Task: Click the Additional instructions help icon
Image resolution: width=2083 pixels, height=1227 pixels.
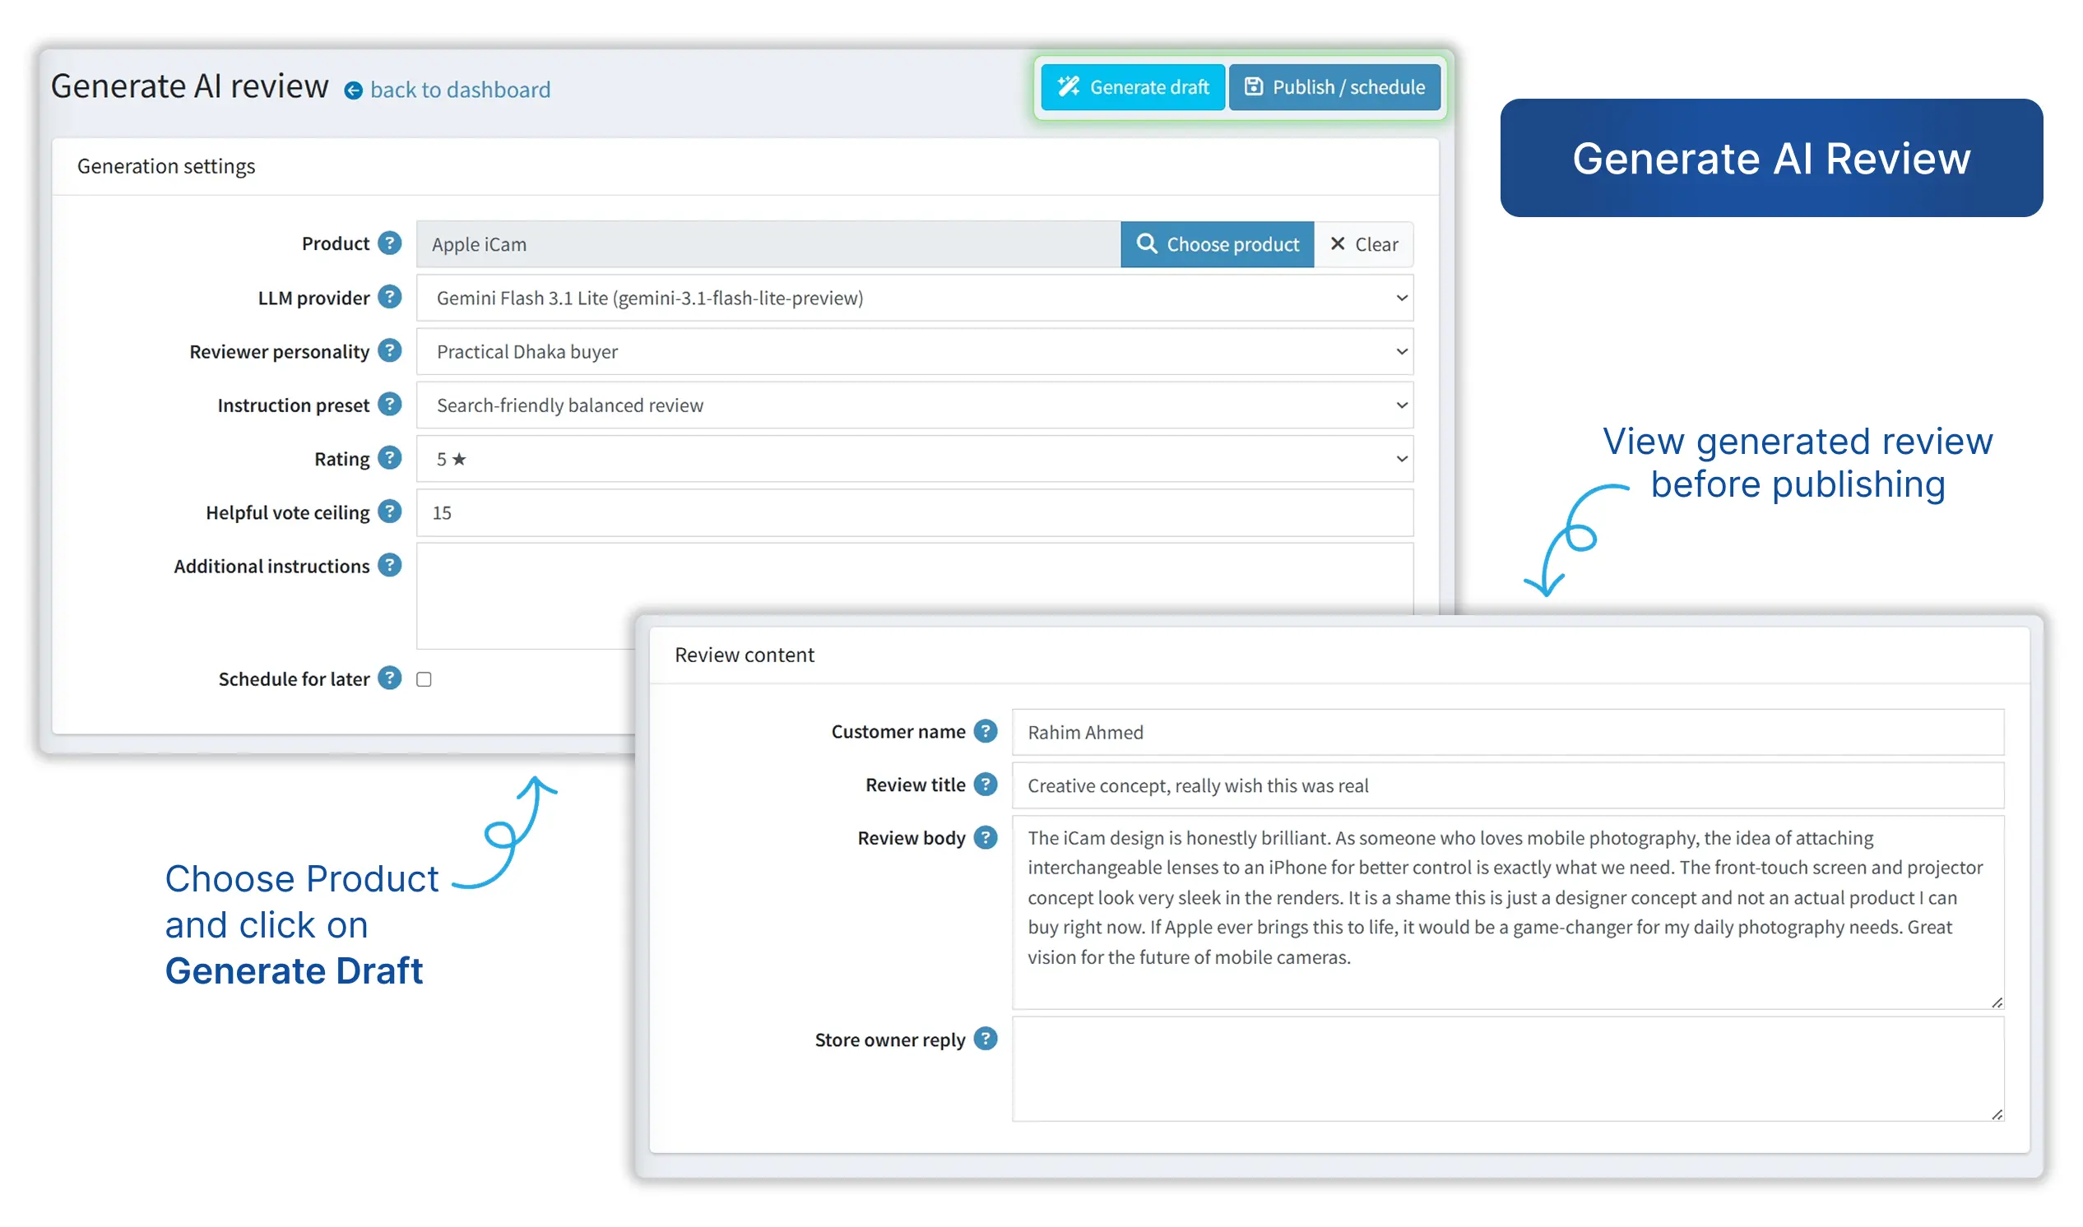Action: 389,566
